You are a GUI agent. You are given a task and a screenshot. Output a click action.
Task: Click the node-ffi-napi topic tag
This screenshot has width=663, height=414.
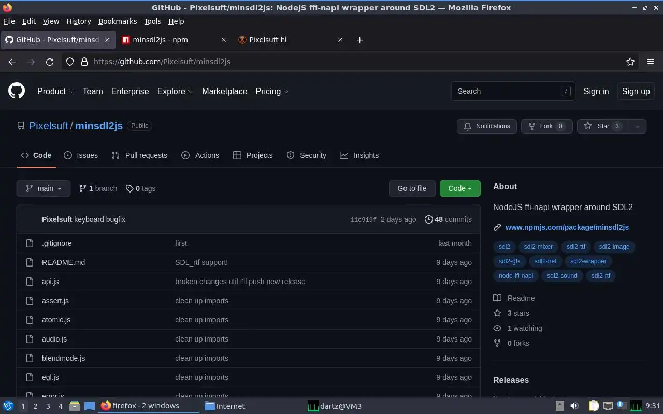516,276
